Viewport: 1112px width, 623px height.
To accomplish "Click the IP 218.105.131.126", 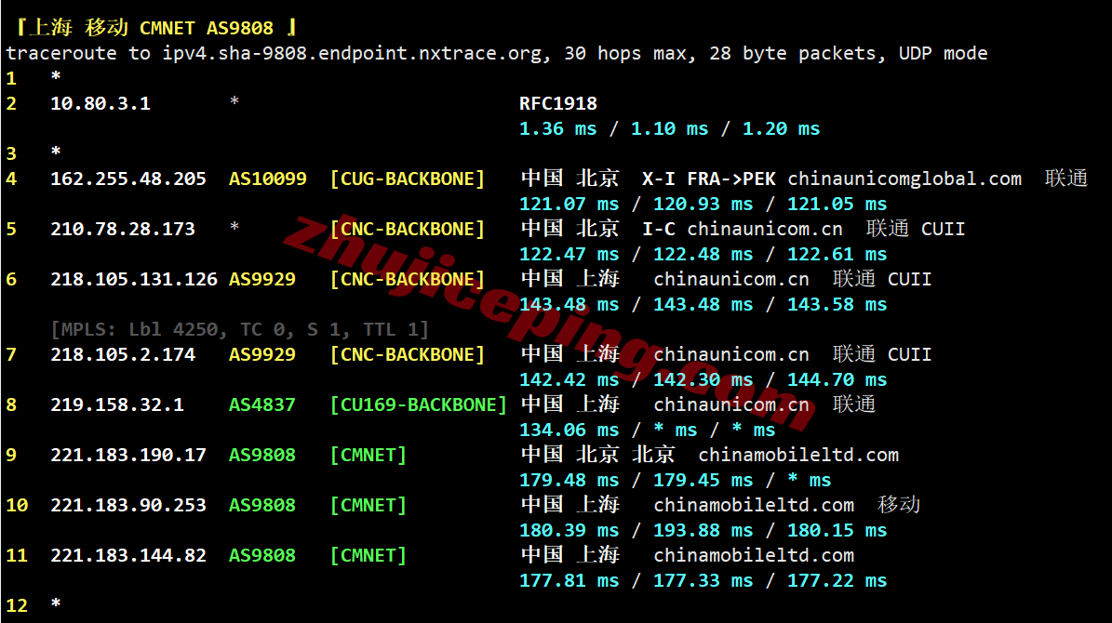I will (133, 279).
